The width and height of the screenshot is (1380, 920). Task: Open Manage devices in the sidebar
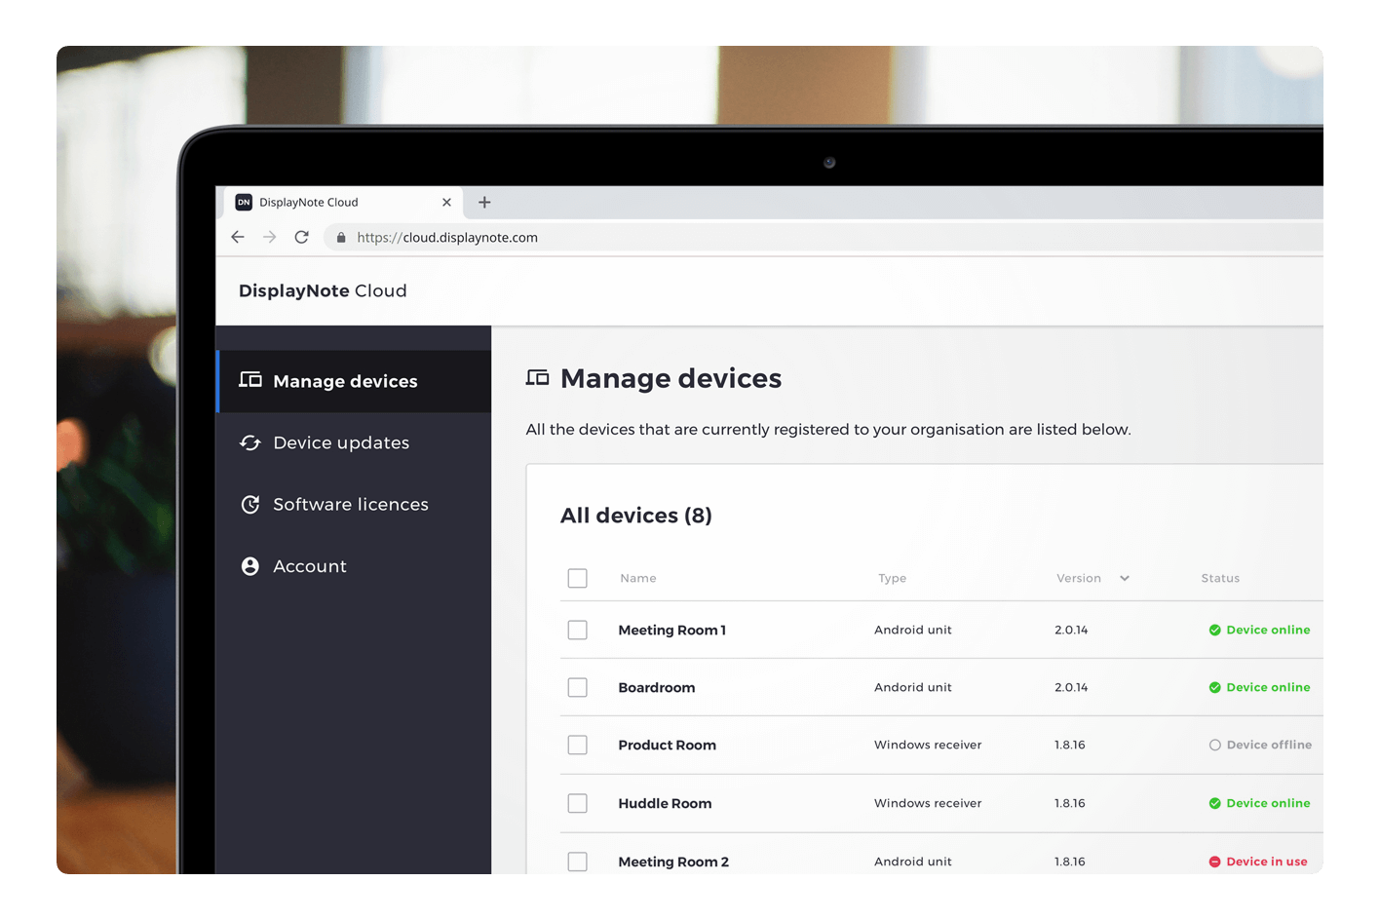(354, 381)
